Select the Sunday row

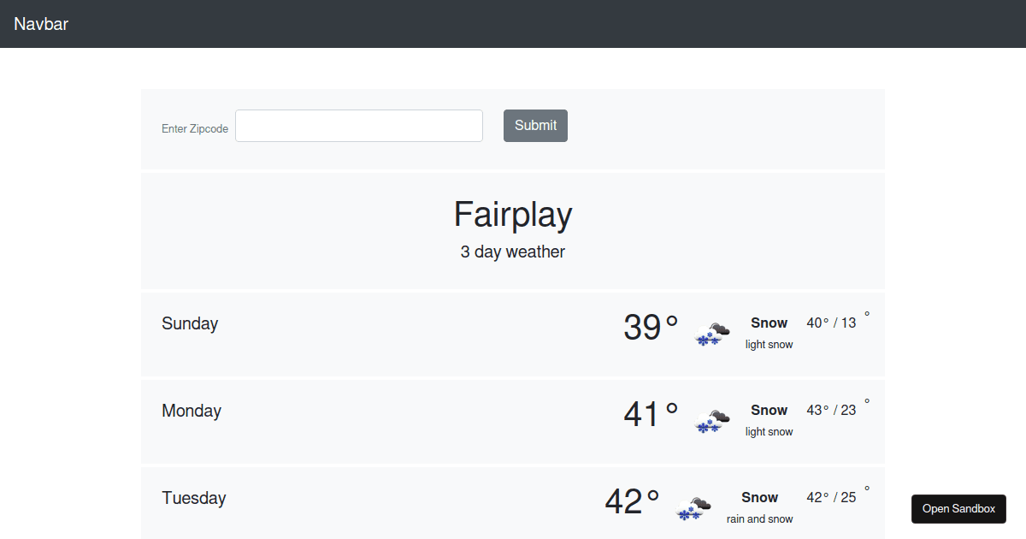pos(513,335)
